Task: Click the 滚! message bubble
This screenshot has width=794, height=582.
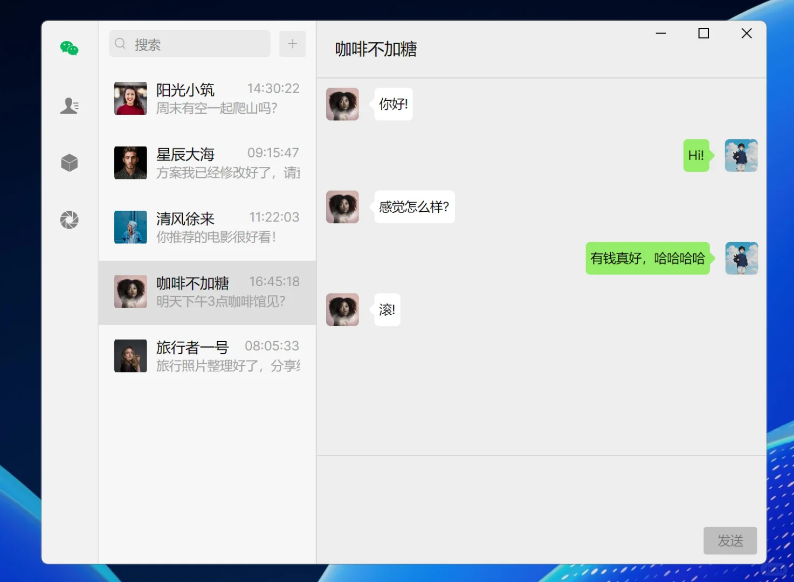Action: click(x=387, y=310)
